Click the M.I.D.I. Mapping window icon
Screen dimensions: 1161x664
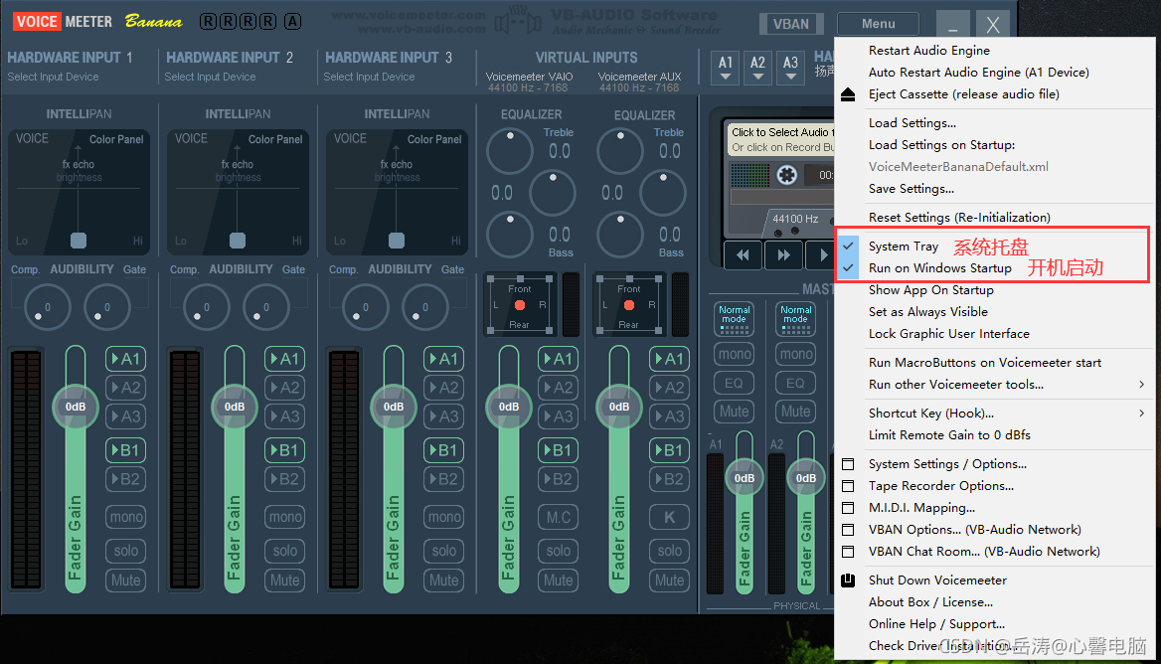coord(848,508)
